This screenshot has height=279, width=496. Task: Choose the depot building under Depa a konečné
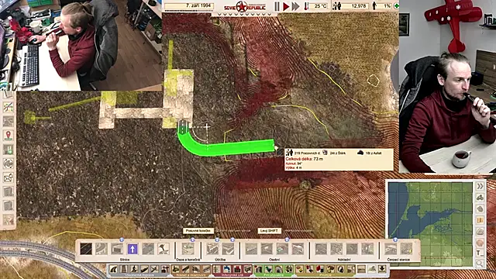[188, 249]
